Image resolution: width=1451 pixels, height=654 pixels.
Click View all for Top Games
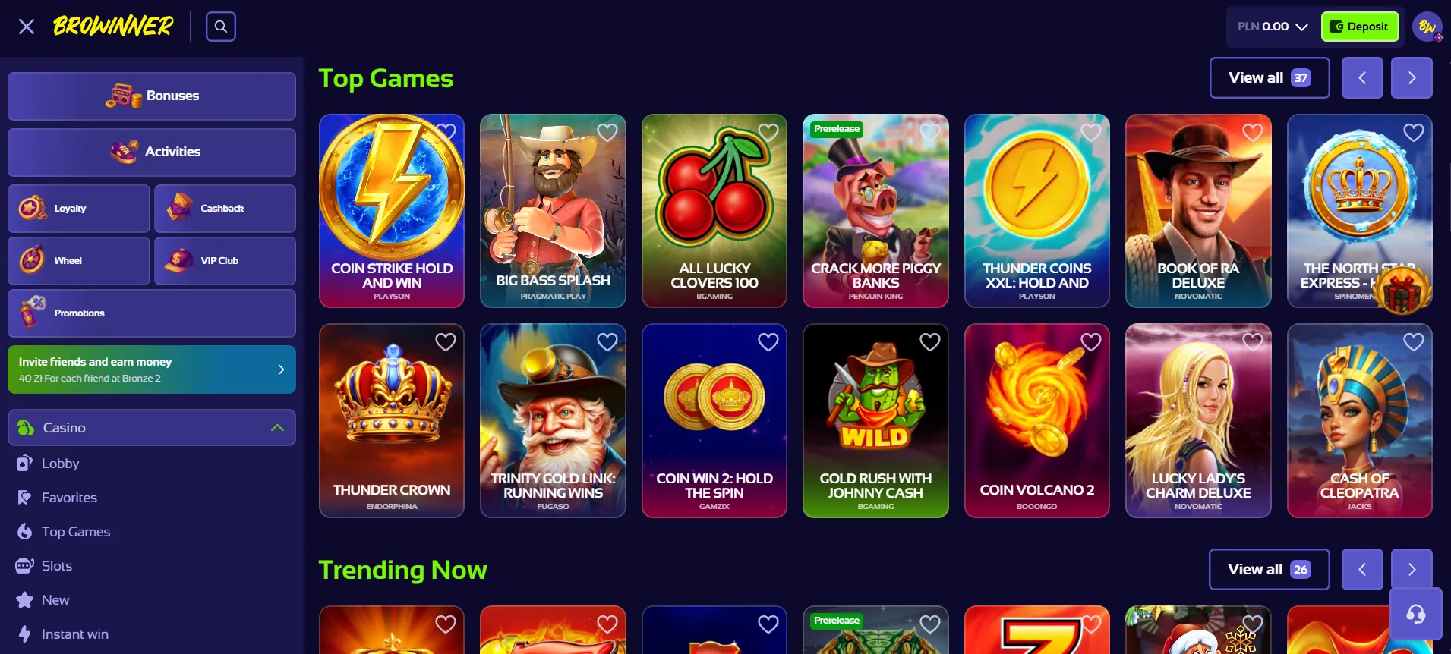point(1270,78)
